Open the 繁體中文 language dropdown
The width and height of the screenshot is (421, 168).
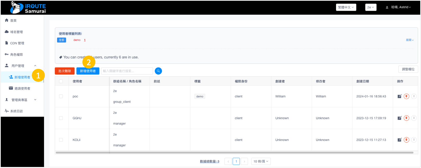[346, 7]
